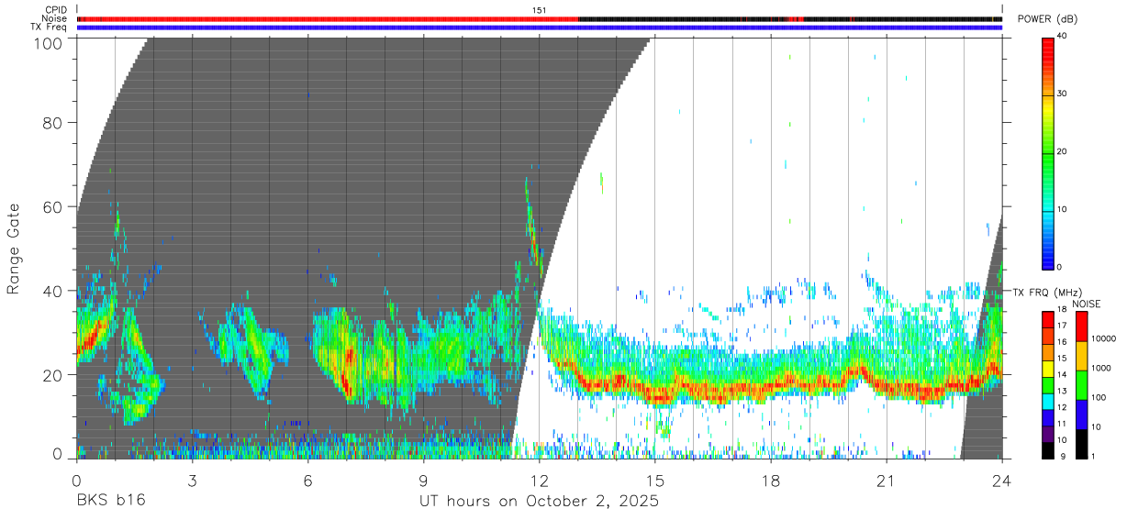Image resolution: width=1127 pixels, height=520 pixels.
Task: Click the 30 label on POWER colorbar
Action: click(1060, 94)
